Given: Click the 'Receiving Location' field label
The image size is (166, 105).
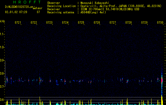Looking at the screenshot, I should (61, 6).
